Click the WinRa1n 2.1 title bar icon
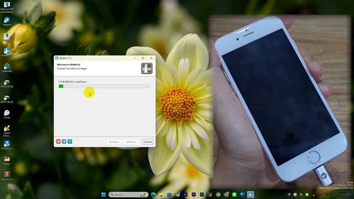Screen dimensions: 354x199 (x=57, y=58)
